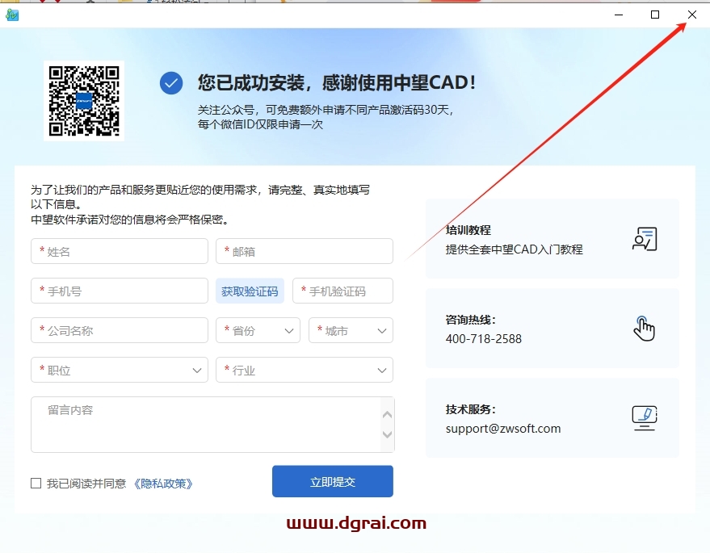Focus the 手机验证码 code field
Viewport: 710px width, 553px height.
coord(342,291)
